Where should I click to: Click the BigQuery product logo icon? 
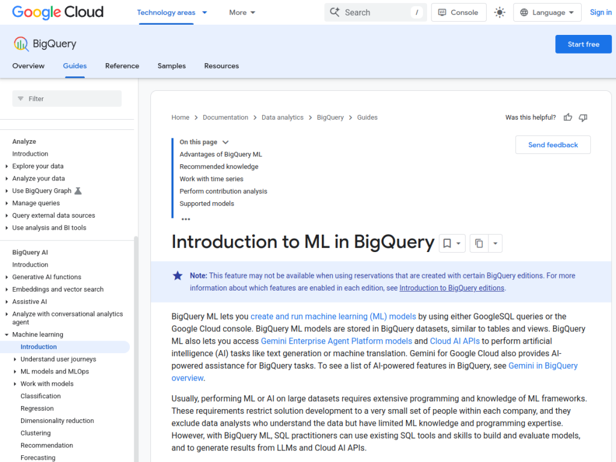click(x=21, y=44)
